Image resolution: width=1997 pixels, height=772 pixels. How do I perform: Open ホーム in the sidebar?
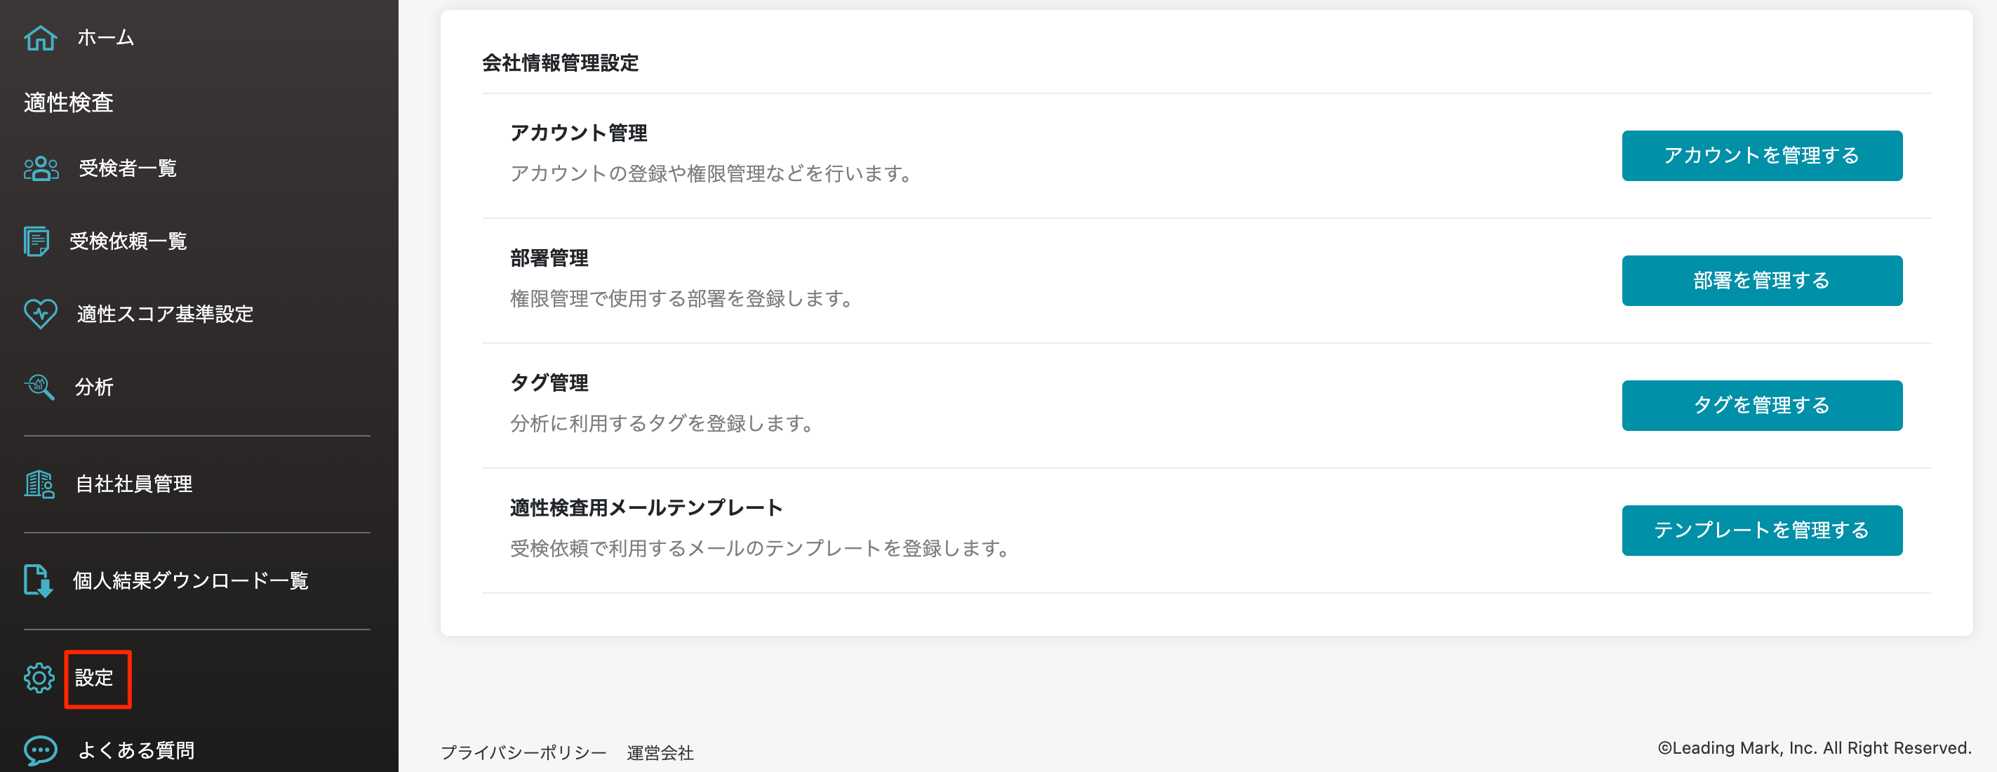pos(105,37)
